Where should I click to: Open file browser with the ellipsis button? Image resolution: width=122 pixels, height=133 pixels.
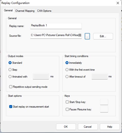pos(87,36)
